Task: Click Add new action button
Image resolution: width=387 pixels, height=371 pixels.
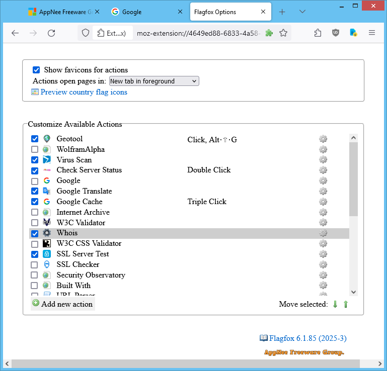Action: point(63,304)
